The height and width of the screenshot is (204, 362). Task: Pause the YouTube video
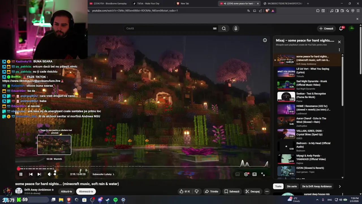[x=21, y=174]
